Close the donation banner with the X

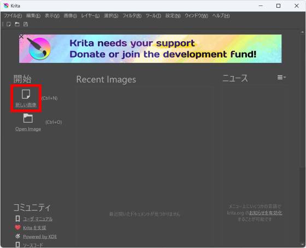click(x=21, y=36)
